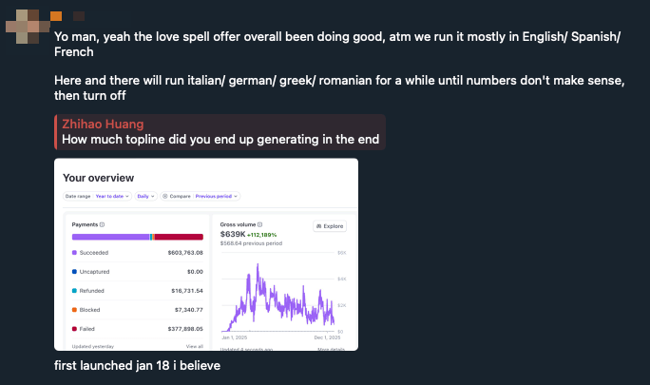Click the purple Succeeded legend dot

(x=75, y=253)
